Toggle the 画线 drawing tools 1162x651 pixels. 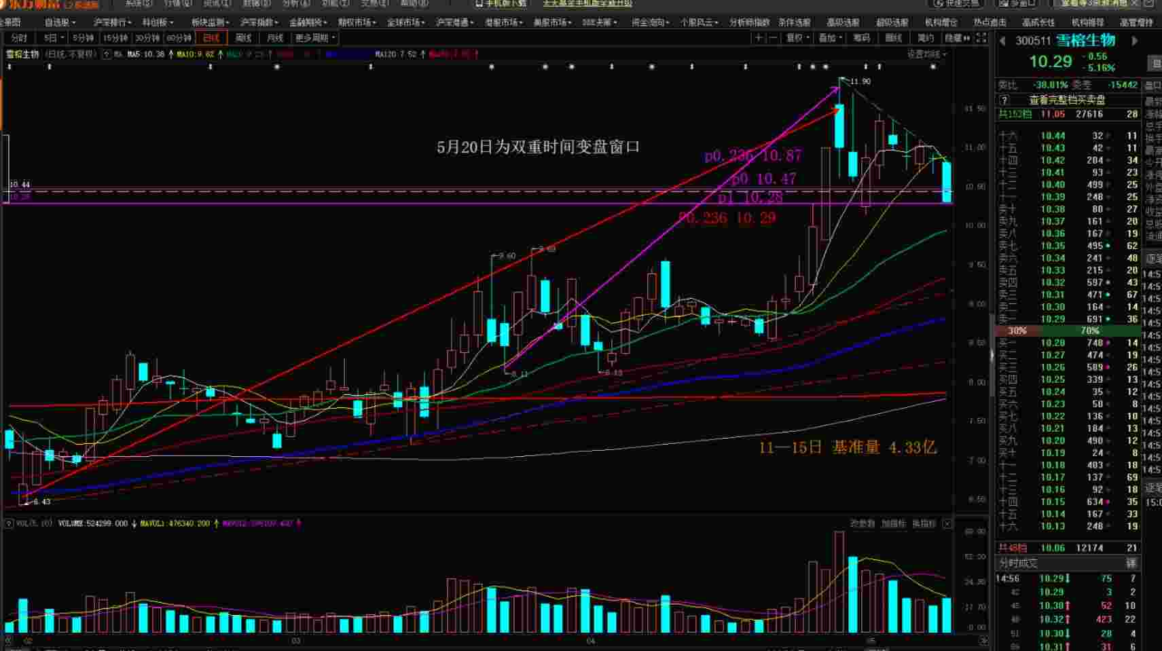pyautogui.click(x=894, y=38)
